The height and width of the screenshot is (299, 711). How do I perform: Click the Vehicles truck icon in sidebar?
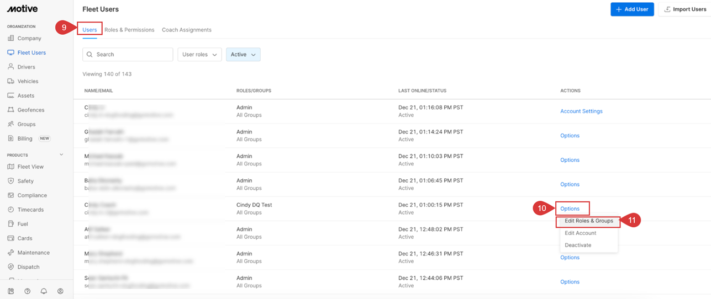click(10, 81)
